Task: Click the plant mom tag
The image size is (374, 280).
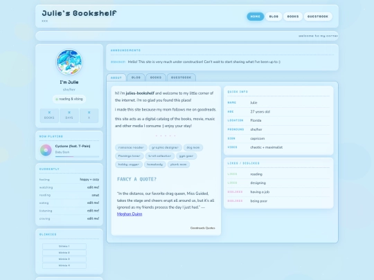Action: [x=179, y=165]
